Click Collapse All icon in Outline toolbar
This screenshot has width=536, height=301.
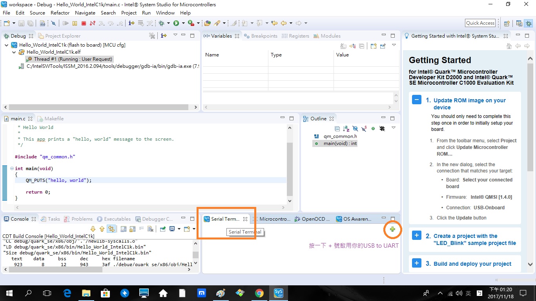click(x=337, y=129)
